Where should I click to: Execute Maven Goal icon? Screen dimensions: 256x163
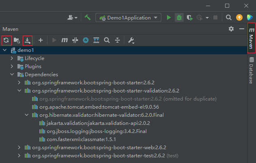(65, 40)
